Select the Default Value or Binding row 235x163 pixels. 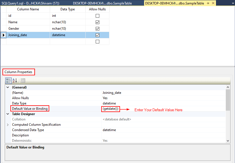pos(30,108)
